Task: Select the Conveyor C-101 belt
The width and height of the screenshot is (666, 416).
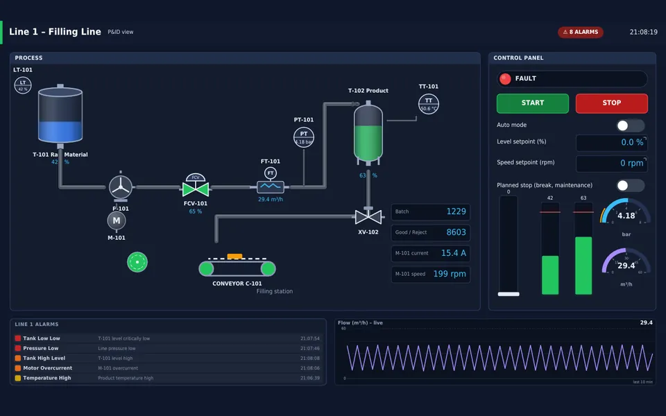Action: coord(237,268)
